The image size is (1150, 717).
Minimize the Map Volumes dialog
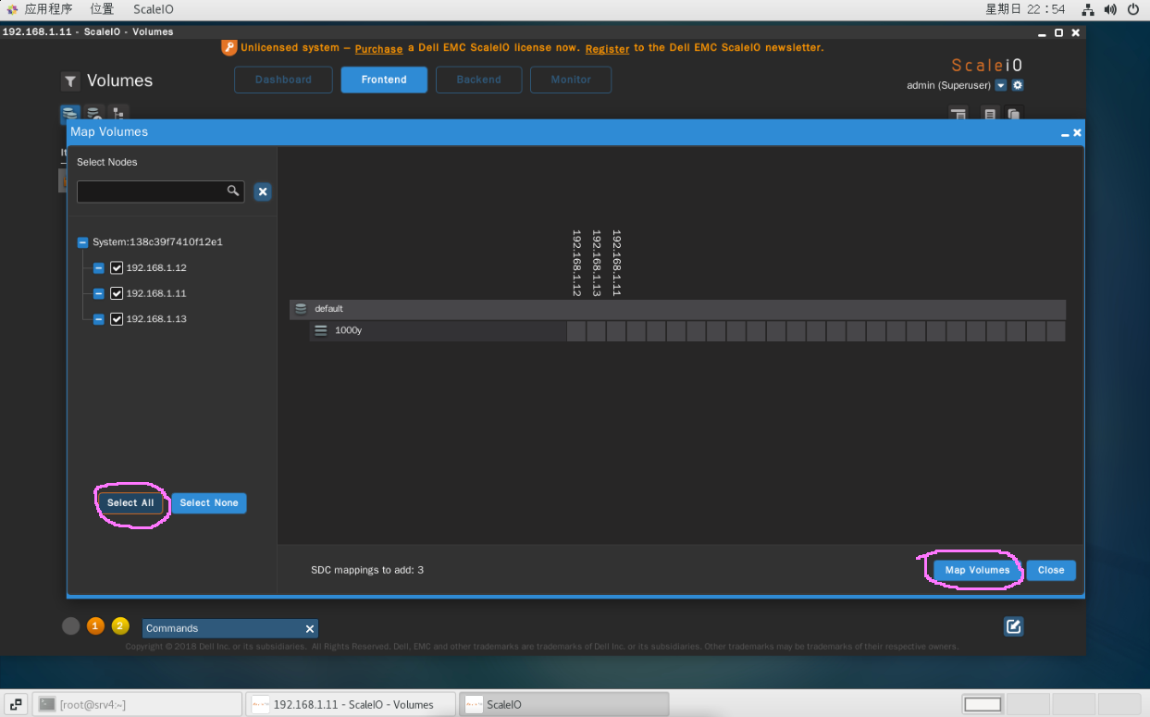click(1065, 133)
